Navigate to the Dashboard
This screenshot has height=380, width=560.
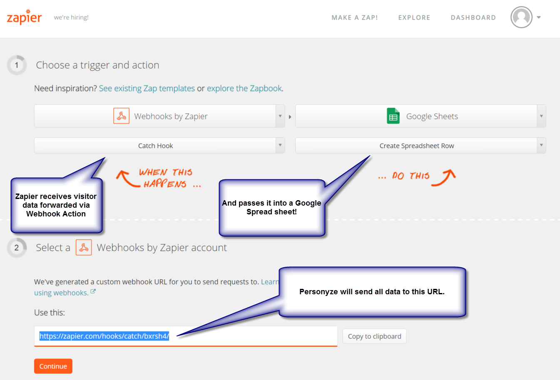pos(473,17)
